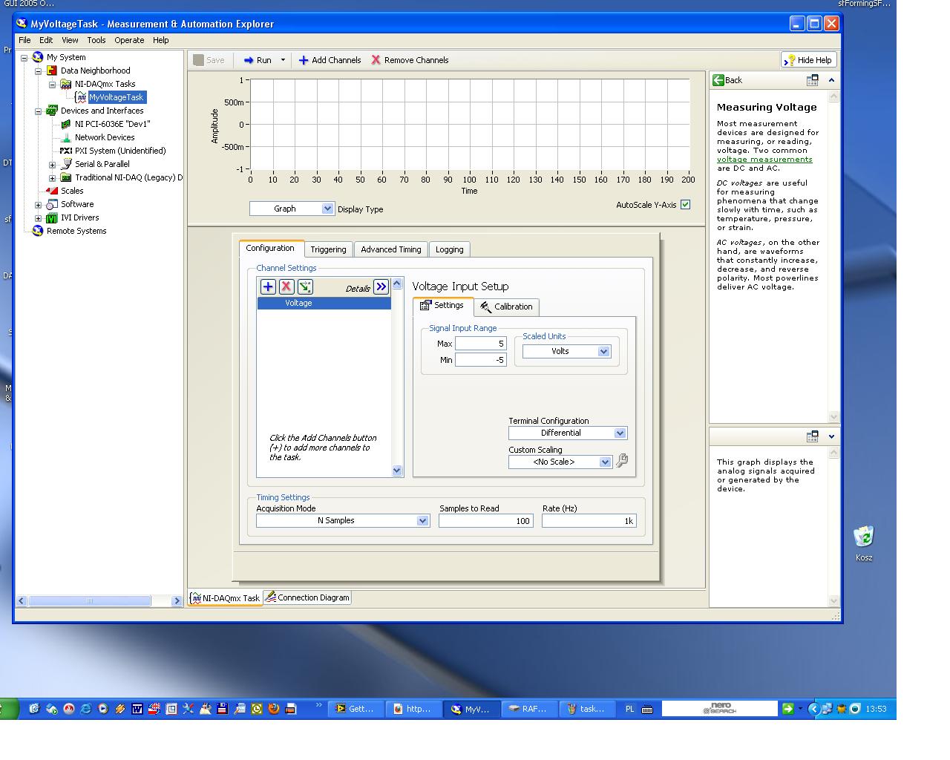
Task: Open the Help menu
Action: pos(161,40)
